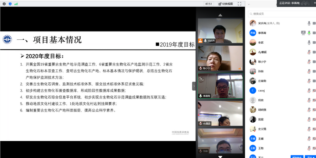Click the camera icon for 老武
The image size is (316, 158).
click(314, 43)
